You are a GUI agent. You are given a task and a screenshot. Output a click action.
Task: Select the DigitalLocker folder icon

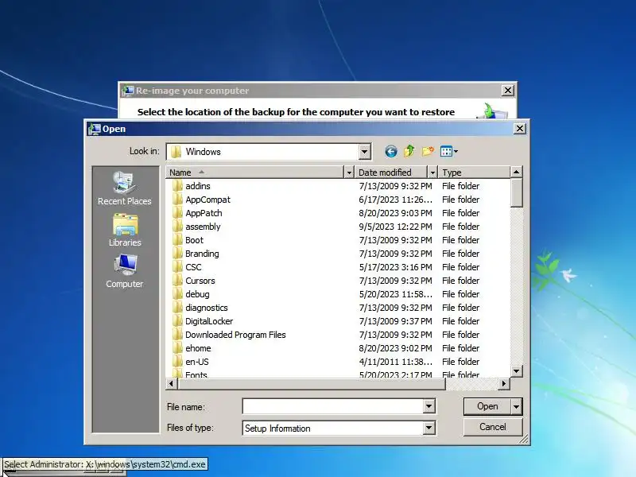click(177, 321)
